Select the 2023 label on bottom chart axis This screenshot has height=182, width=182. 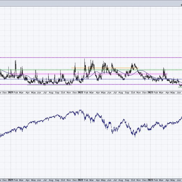150,180
